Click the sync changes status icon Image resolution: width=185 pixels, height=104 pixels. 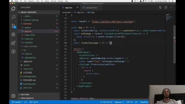click(x=26, y=102)
